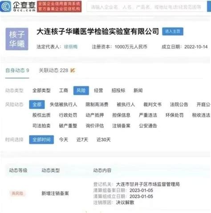Image resolution: width=211 pixels, height=213 pixels.
Task: Select the 新闻 dynamic type filter
Action: coord(138,90)
